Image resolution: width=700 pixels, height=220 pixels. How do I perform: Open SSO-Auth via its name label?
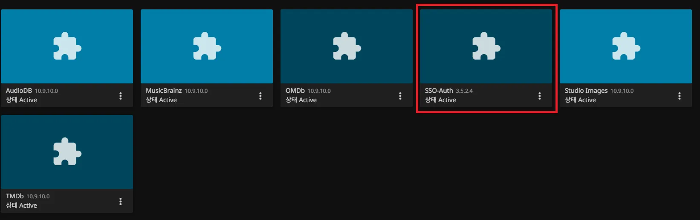[439, 91]
